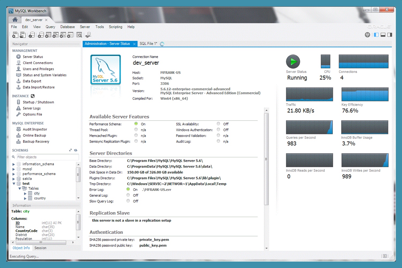Open the Query menu
The width and height of the screenshot is (402, 268).
(50, 27)
